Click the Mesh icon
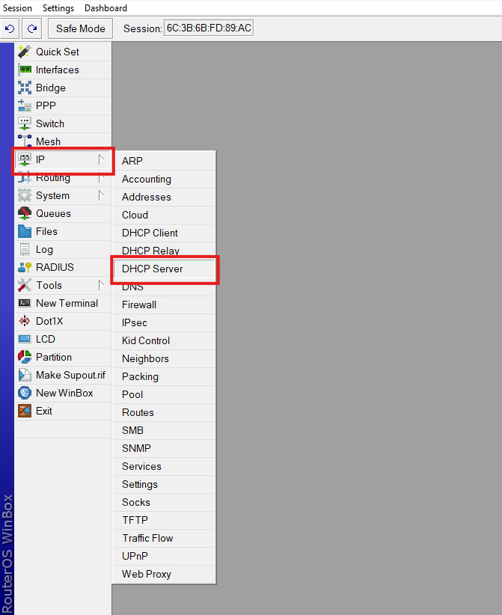 [25, 141]
